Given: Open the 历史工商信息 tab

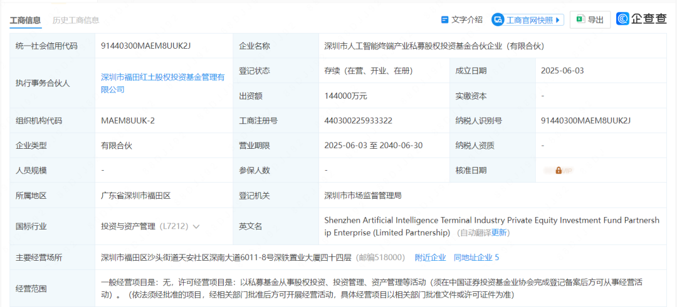Looking at the screenshot, I should pyautogui.click(x=76, y=20).
